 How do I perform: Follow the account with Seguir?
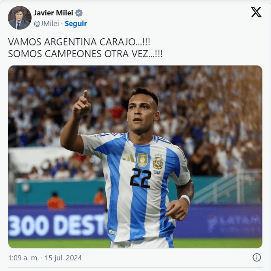pyautogui.click(x=76, y=24)
